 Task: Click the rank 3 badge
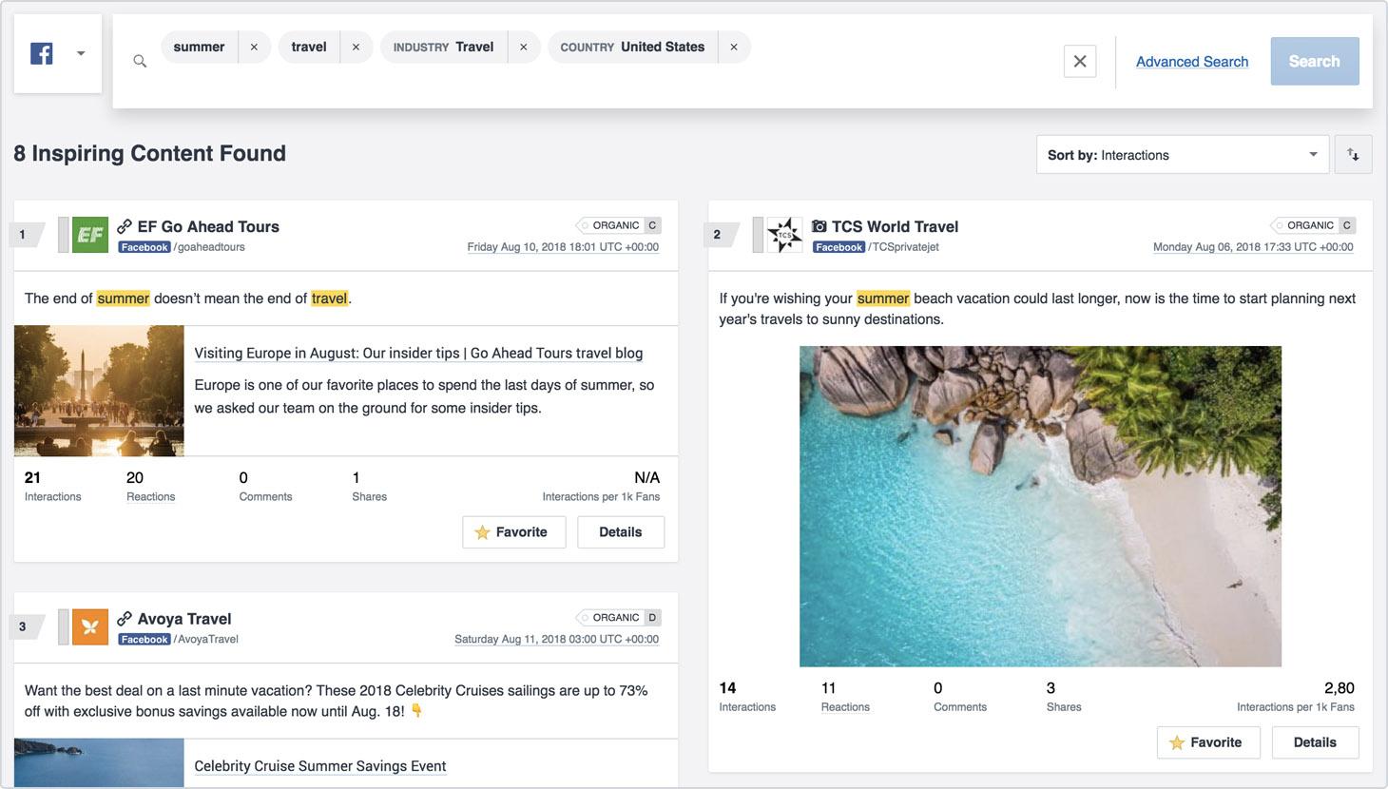[27, 626]
